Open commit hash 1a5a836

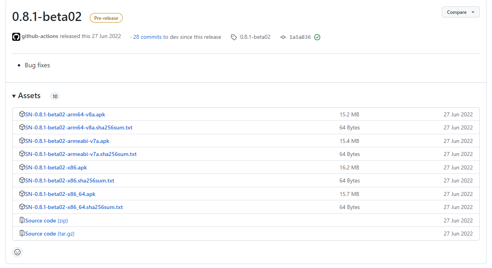pyautogui.click(x=300, y=37)
